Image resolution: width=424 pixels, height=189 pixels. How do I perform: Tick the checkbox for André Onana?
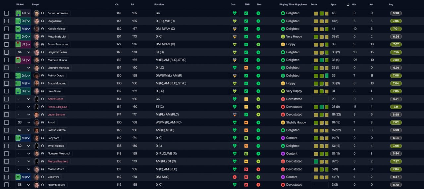click(7, 99)
